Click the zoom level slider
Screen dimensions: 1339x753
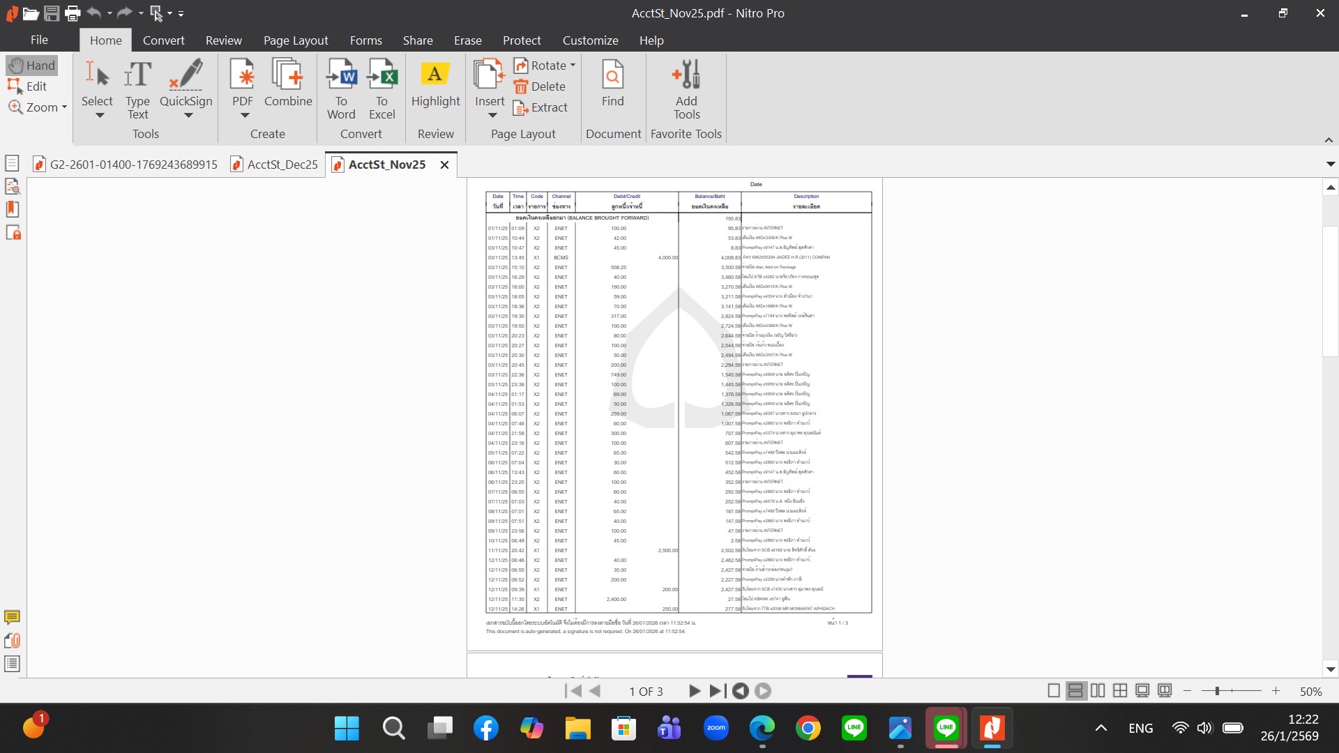click(x=1217, y=691)
